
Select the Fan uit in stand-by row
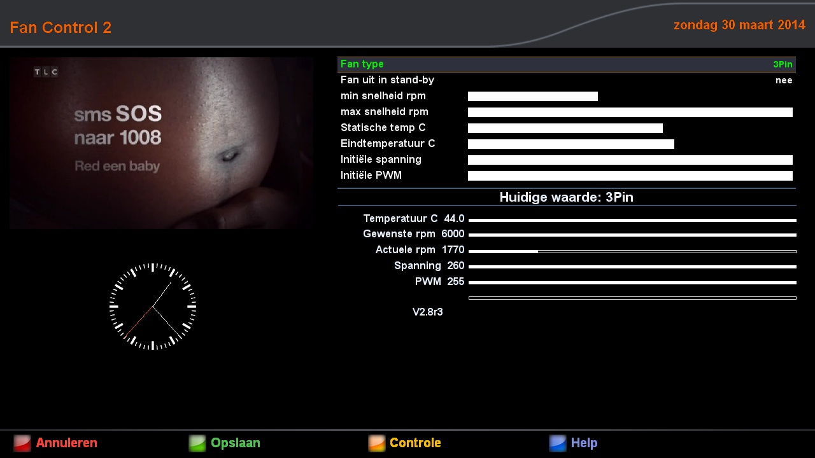pos(567,80)
